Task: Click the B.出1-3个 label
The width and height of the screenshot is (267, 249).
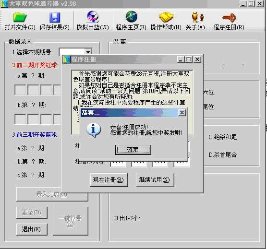Action: 127,218
